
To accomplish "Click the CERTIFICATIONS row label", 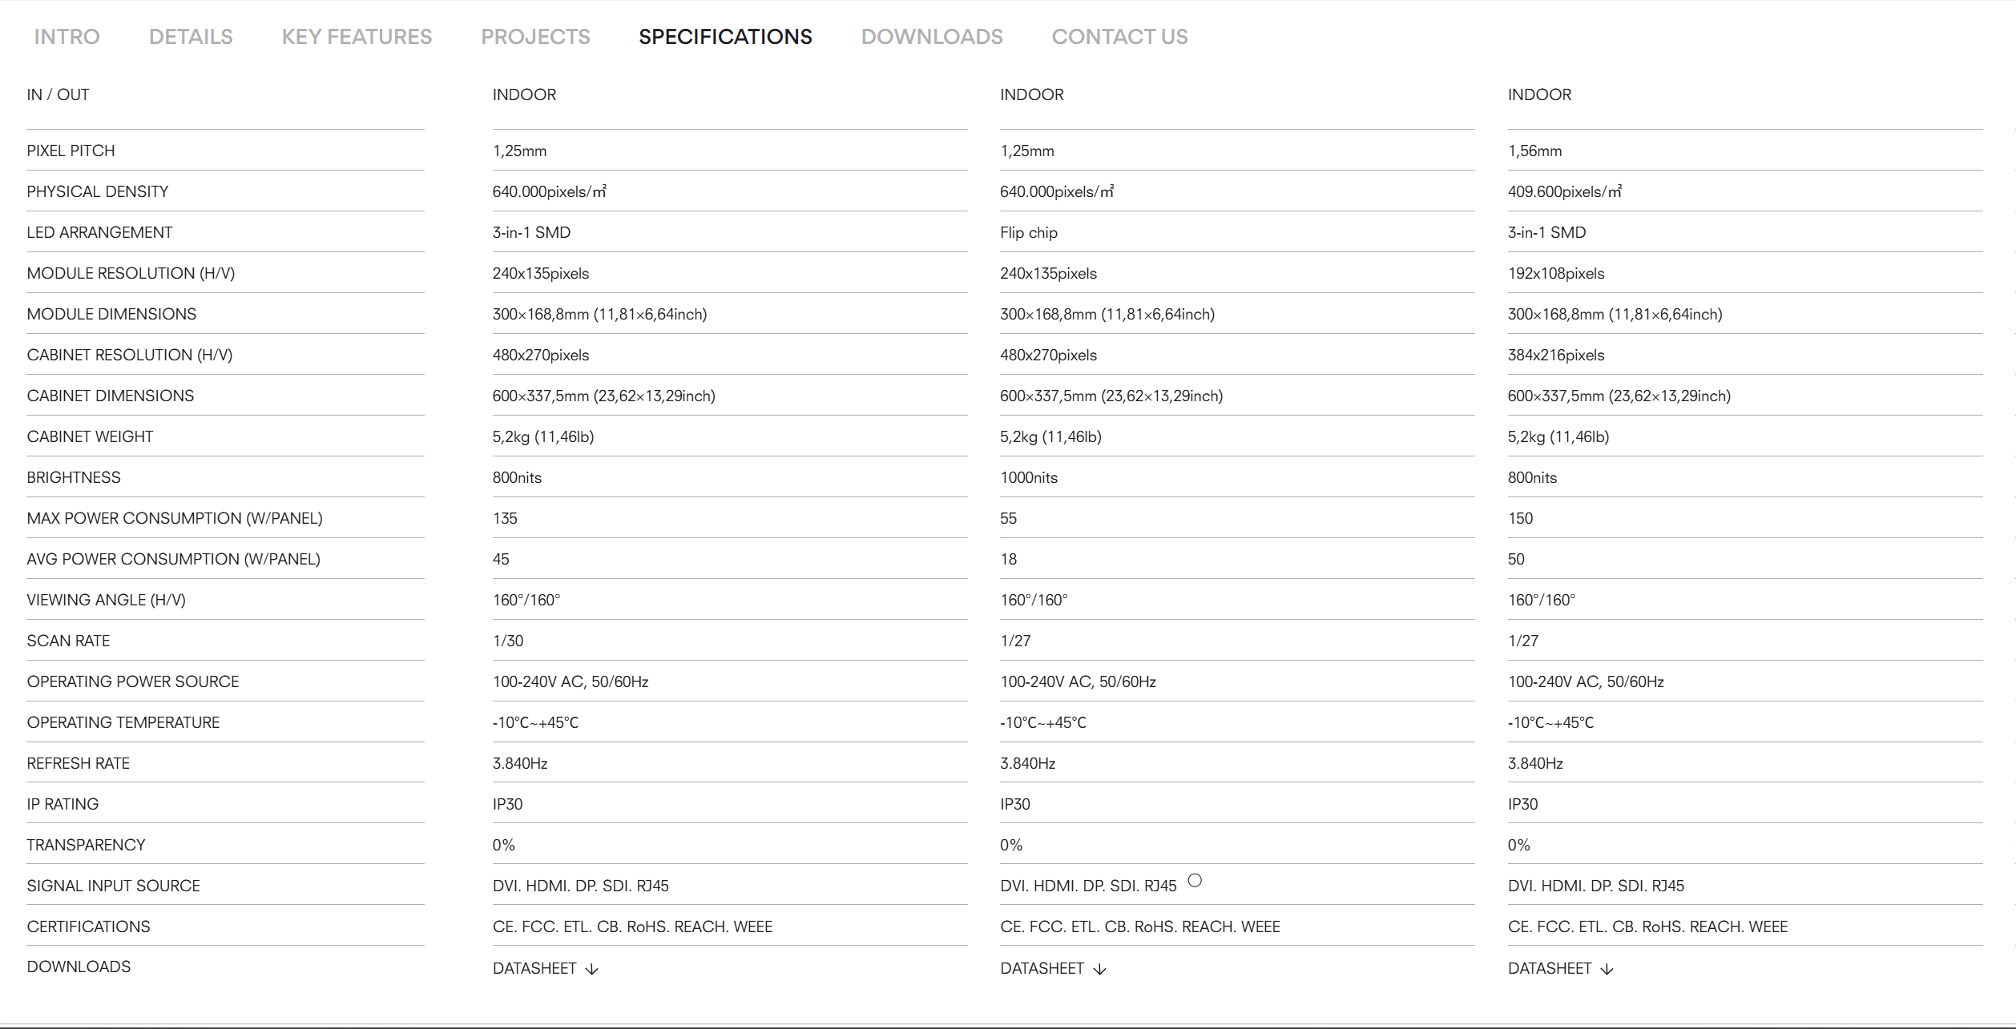I will (x=88, y=927).
